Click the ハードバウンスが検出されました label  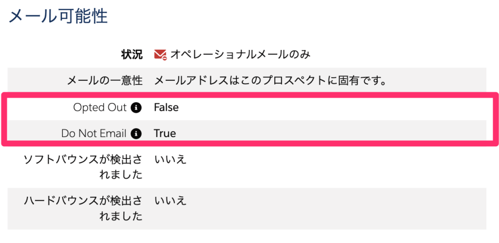[x=83, y=208]
